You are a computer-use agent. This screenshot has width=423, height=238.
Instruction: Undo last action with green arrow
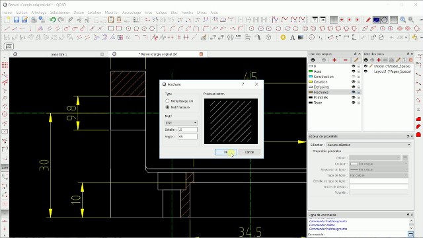coord(53,20)
